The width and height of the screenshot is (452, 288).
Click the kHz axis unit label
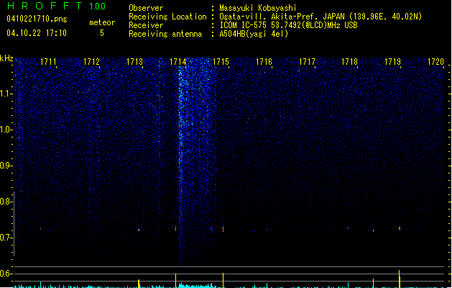click(x=6, y=58)
